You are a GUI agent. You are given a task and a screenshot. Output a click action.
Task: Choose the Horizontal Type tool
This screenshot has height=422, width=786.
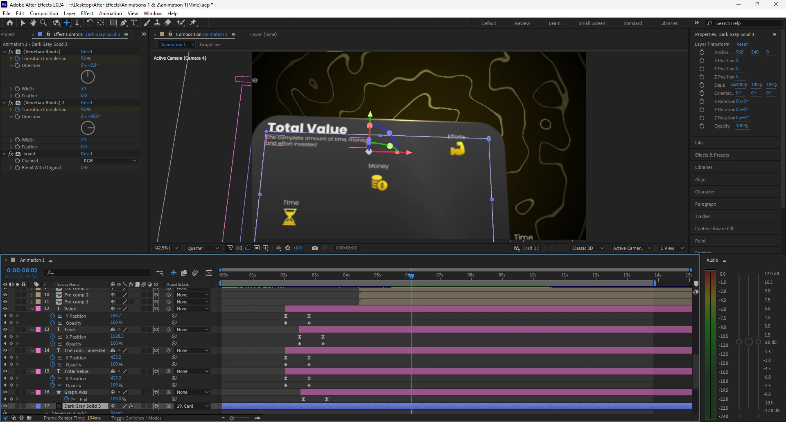pyautogui.click(x=134, y=23)
